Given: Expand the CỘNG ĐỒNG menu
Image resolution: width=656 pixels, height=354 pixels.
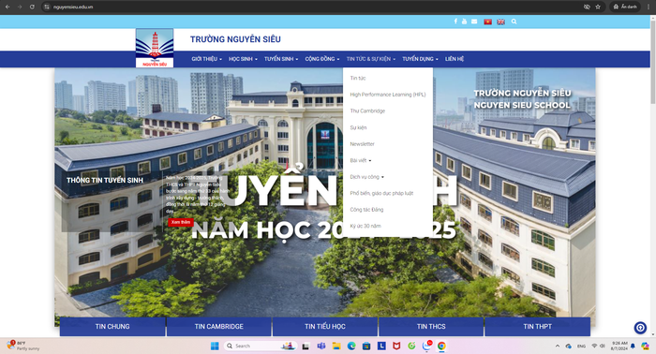Looking at the screenshot, I should (322, 59).
